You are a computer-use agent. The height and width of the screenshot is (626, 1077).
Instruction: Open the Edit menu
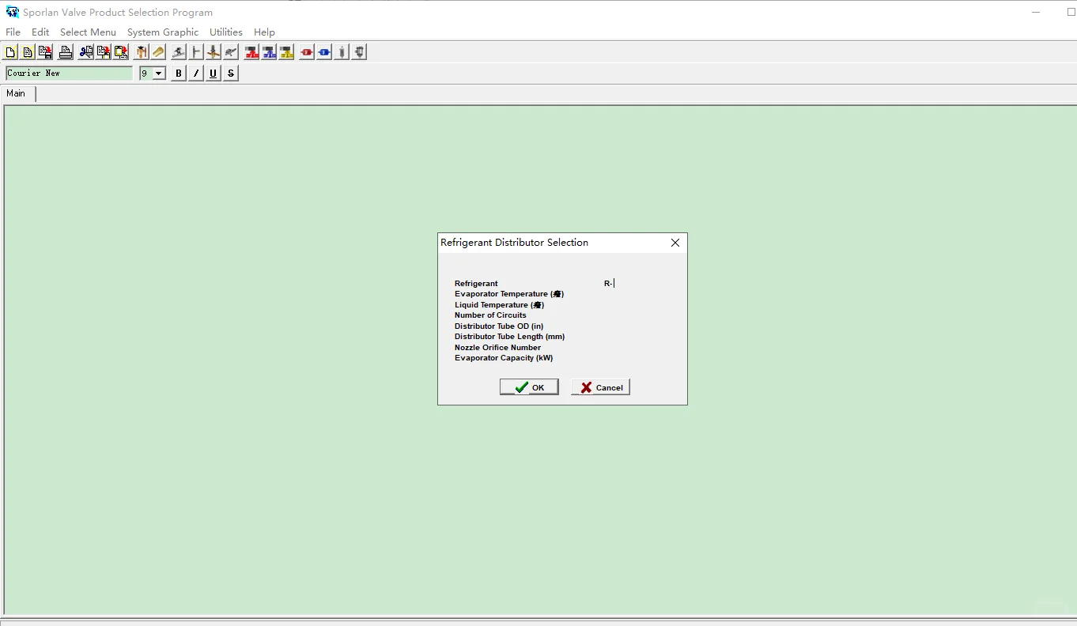(x=40, y=32)
